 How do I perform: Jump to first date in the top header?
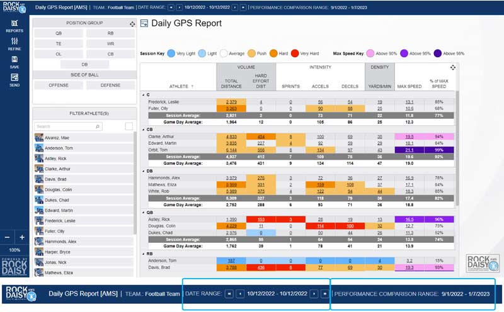pos(171,8)
